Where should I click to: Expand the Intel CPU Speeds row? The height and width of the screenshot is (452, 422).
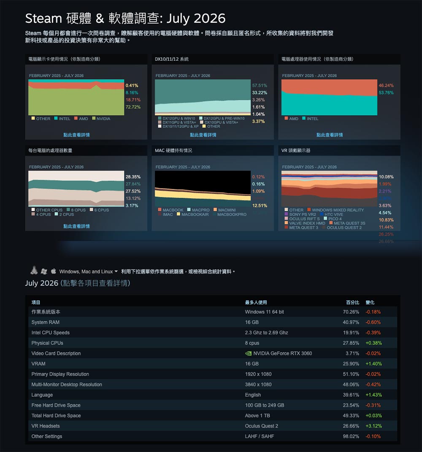point(213,333)
